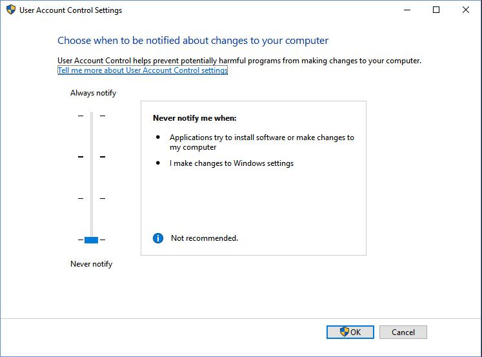482x357 pixels.
Task: Click the shield icon on the OK button
Action: (344, 332)
